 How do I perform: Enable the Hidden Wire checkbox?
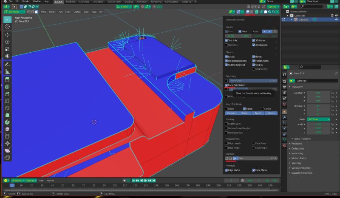pos(227,124)
